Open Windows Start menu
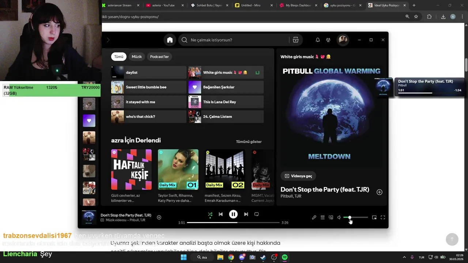 [x=184, y=257]
